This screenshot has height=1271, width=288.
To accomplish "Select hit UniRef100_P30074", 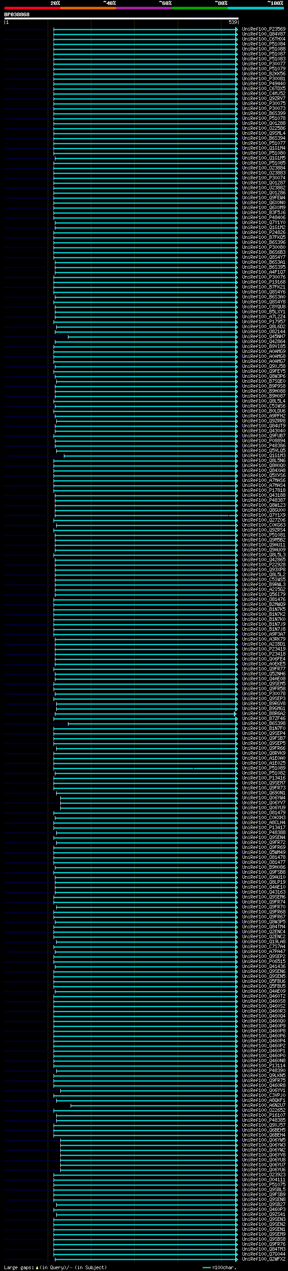I will [264, 178].
